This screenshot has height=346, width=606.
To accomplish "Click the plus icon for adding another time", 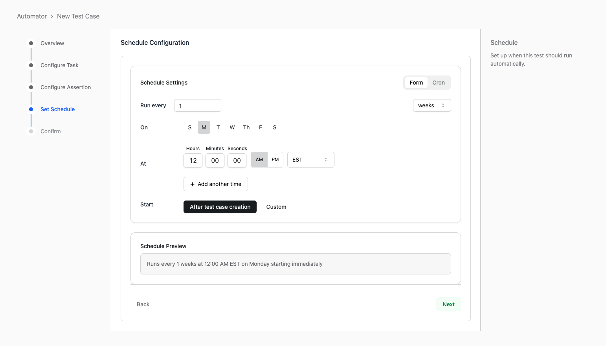I will (193, 184).
